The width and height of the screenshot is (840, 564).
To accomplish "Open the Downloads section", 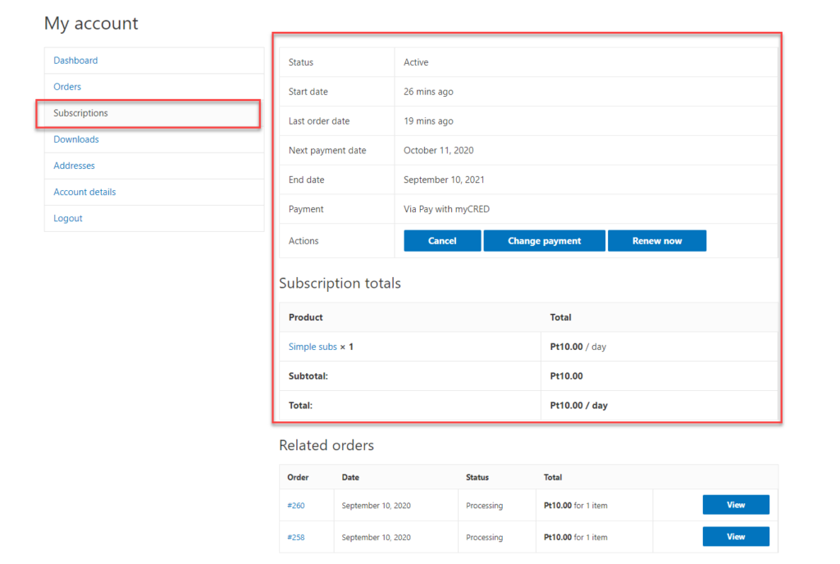I will tap(76, 139).
